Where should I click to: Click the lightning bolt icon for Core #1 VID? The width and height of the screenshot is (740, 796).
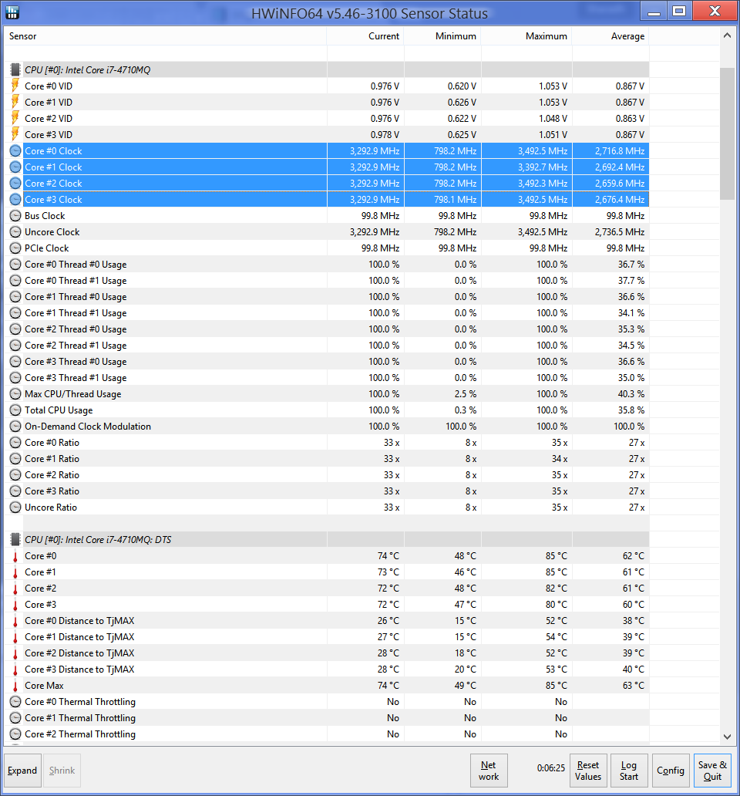click(15, 102)
